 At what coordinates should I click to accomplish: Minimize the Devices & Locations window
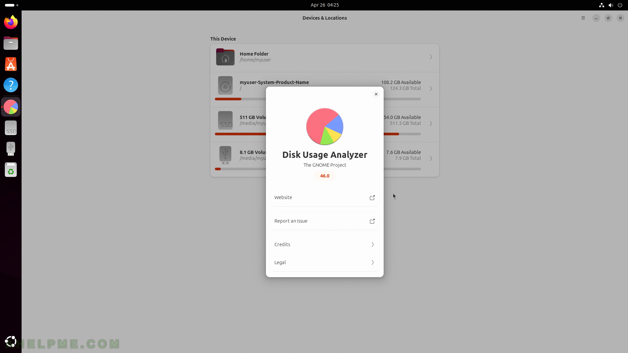click(x=596, y=18)
